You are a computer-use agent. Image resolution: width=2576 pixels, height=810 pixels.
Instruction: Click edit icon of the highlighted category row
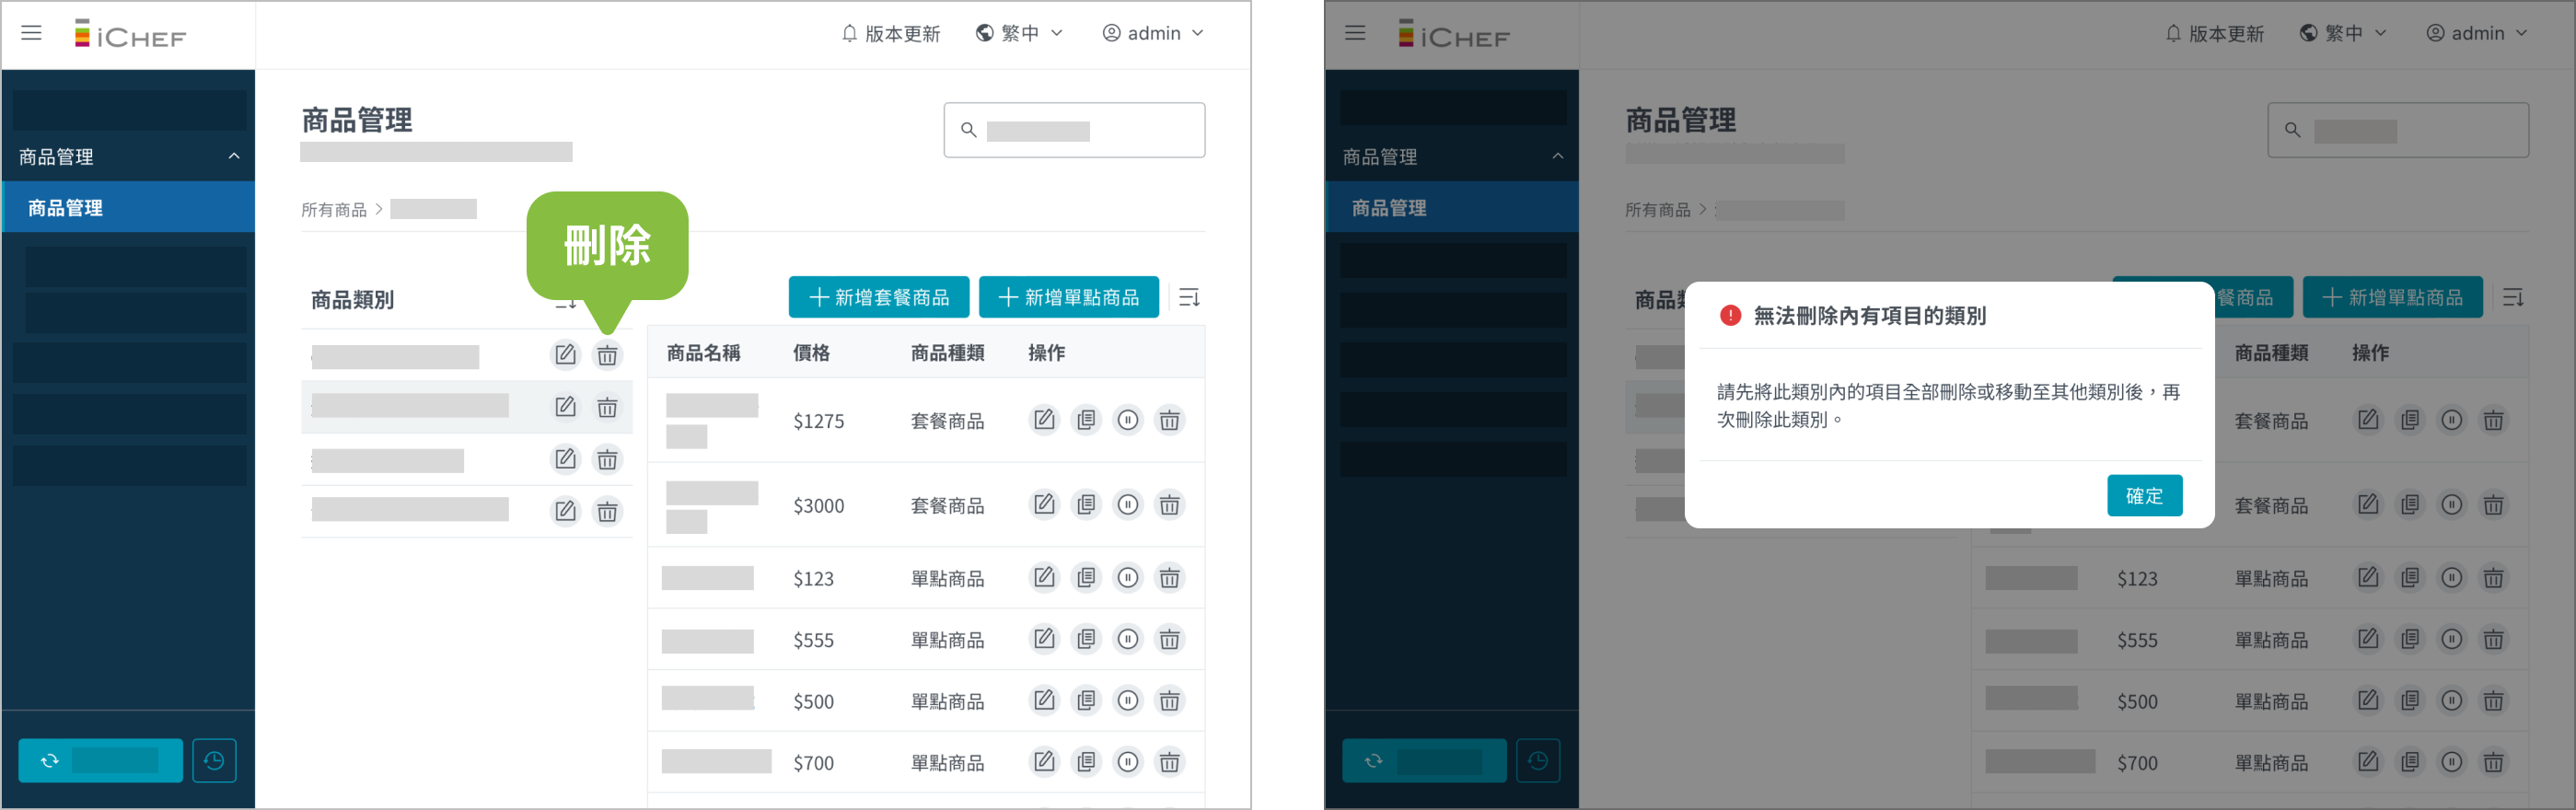[x=565, y=407]
